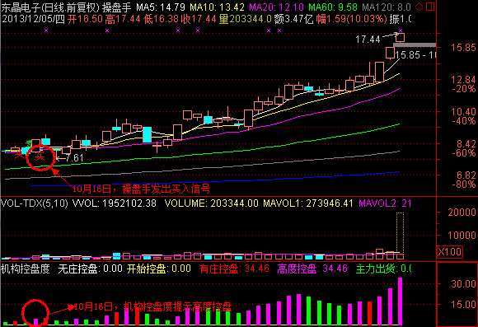
Task: Click the dotted yellow volume bar outline
Action: 401,233
